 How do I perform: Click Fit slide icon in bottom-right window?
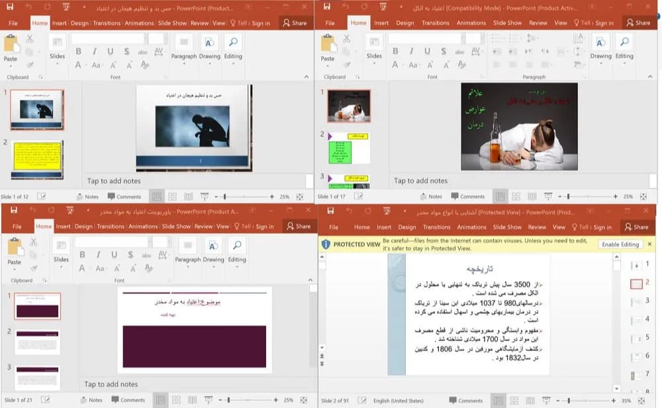pos(641,401)
